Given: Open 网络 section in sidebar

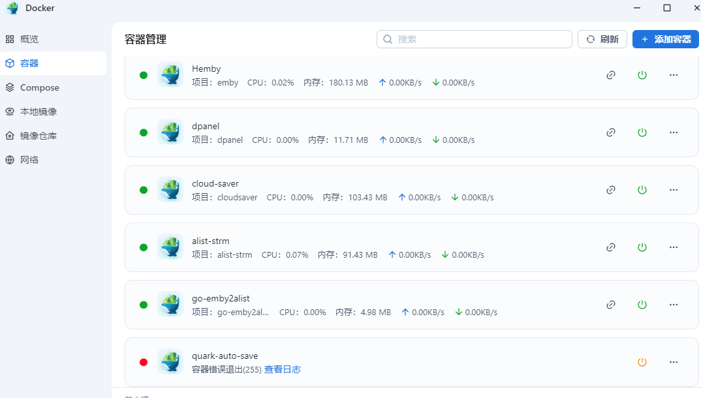Looking at the screenshot, I should (54, 160).
